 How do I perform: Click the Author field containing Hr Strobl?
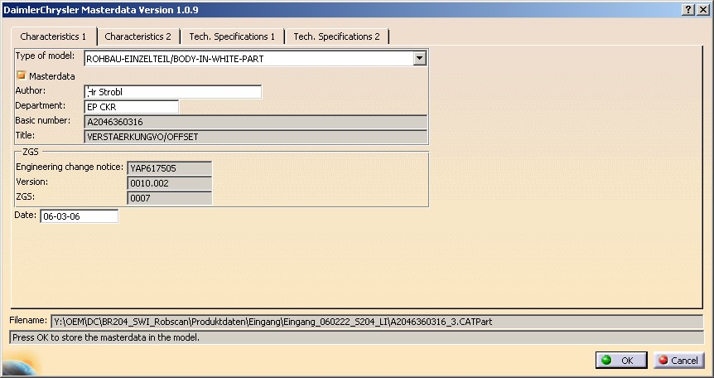[x=173, y=92]
